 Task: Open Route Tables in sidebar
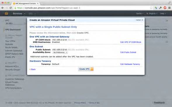pyautogui.click(x=11, y=48)
